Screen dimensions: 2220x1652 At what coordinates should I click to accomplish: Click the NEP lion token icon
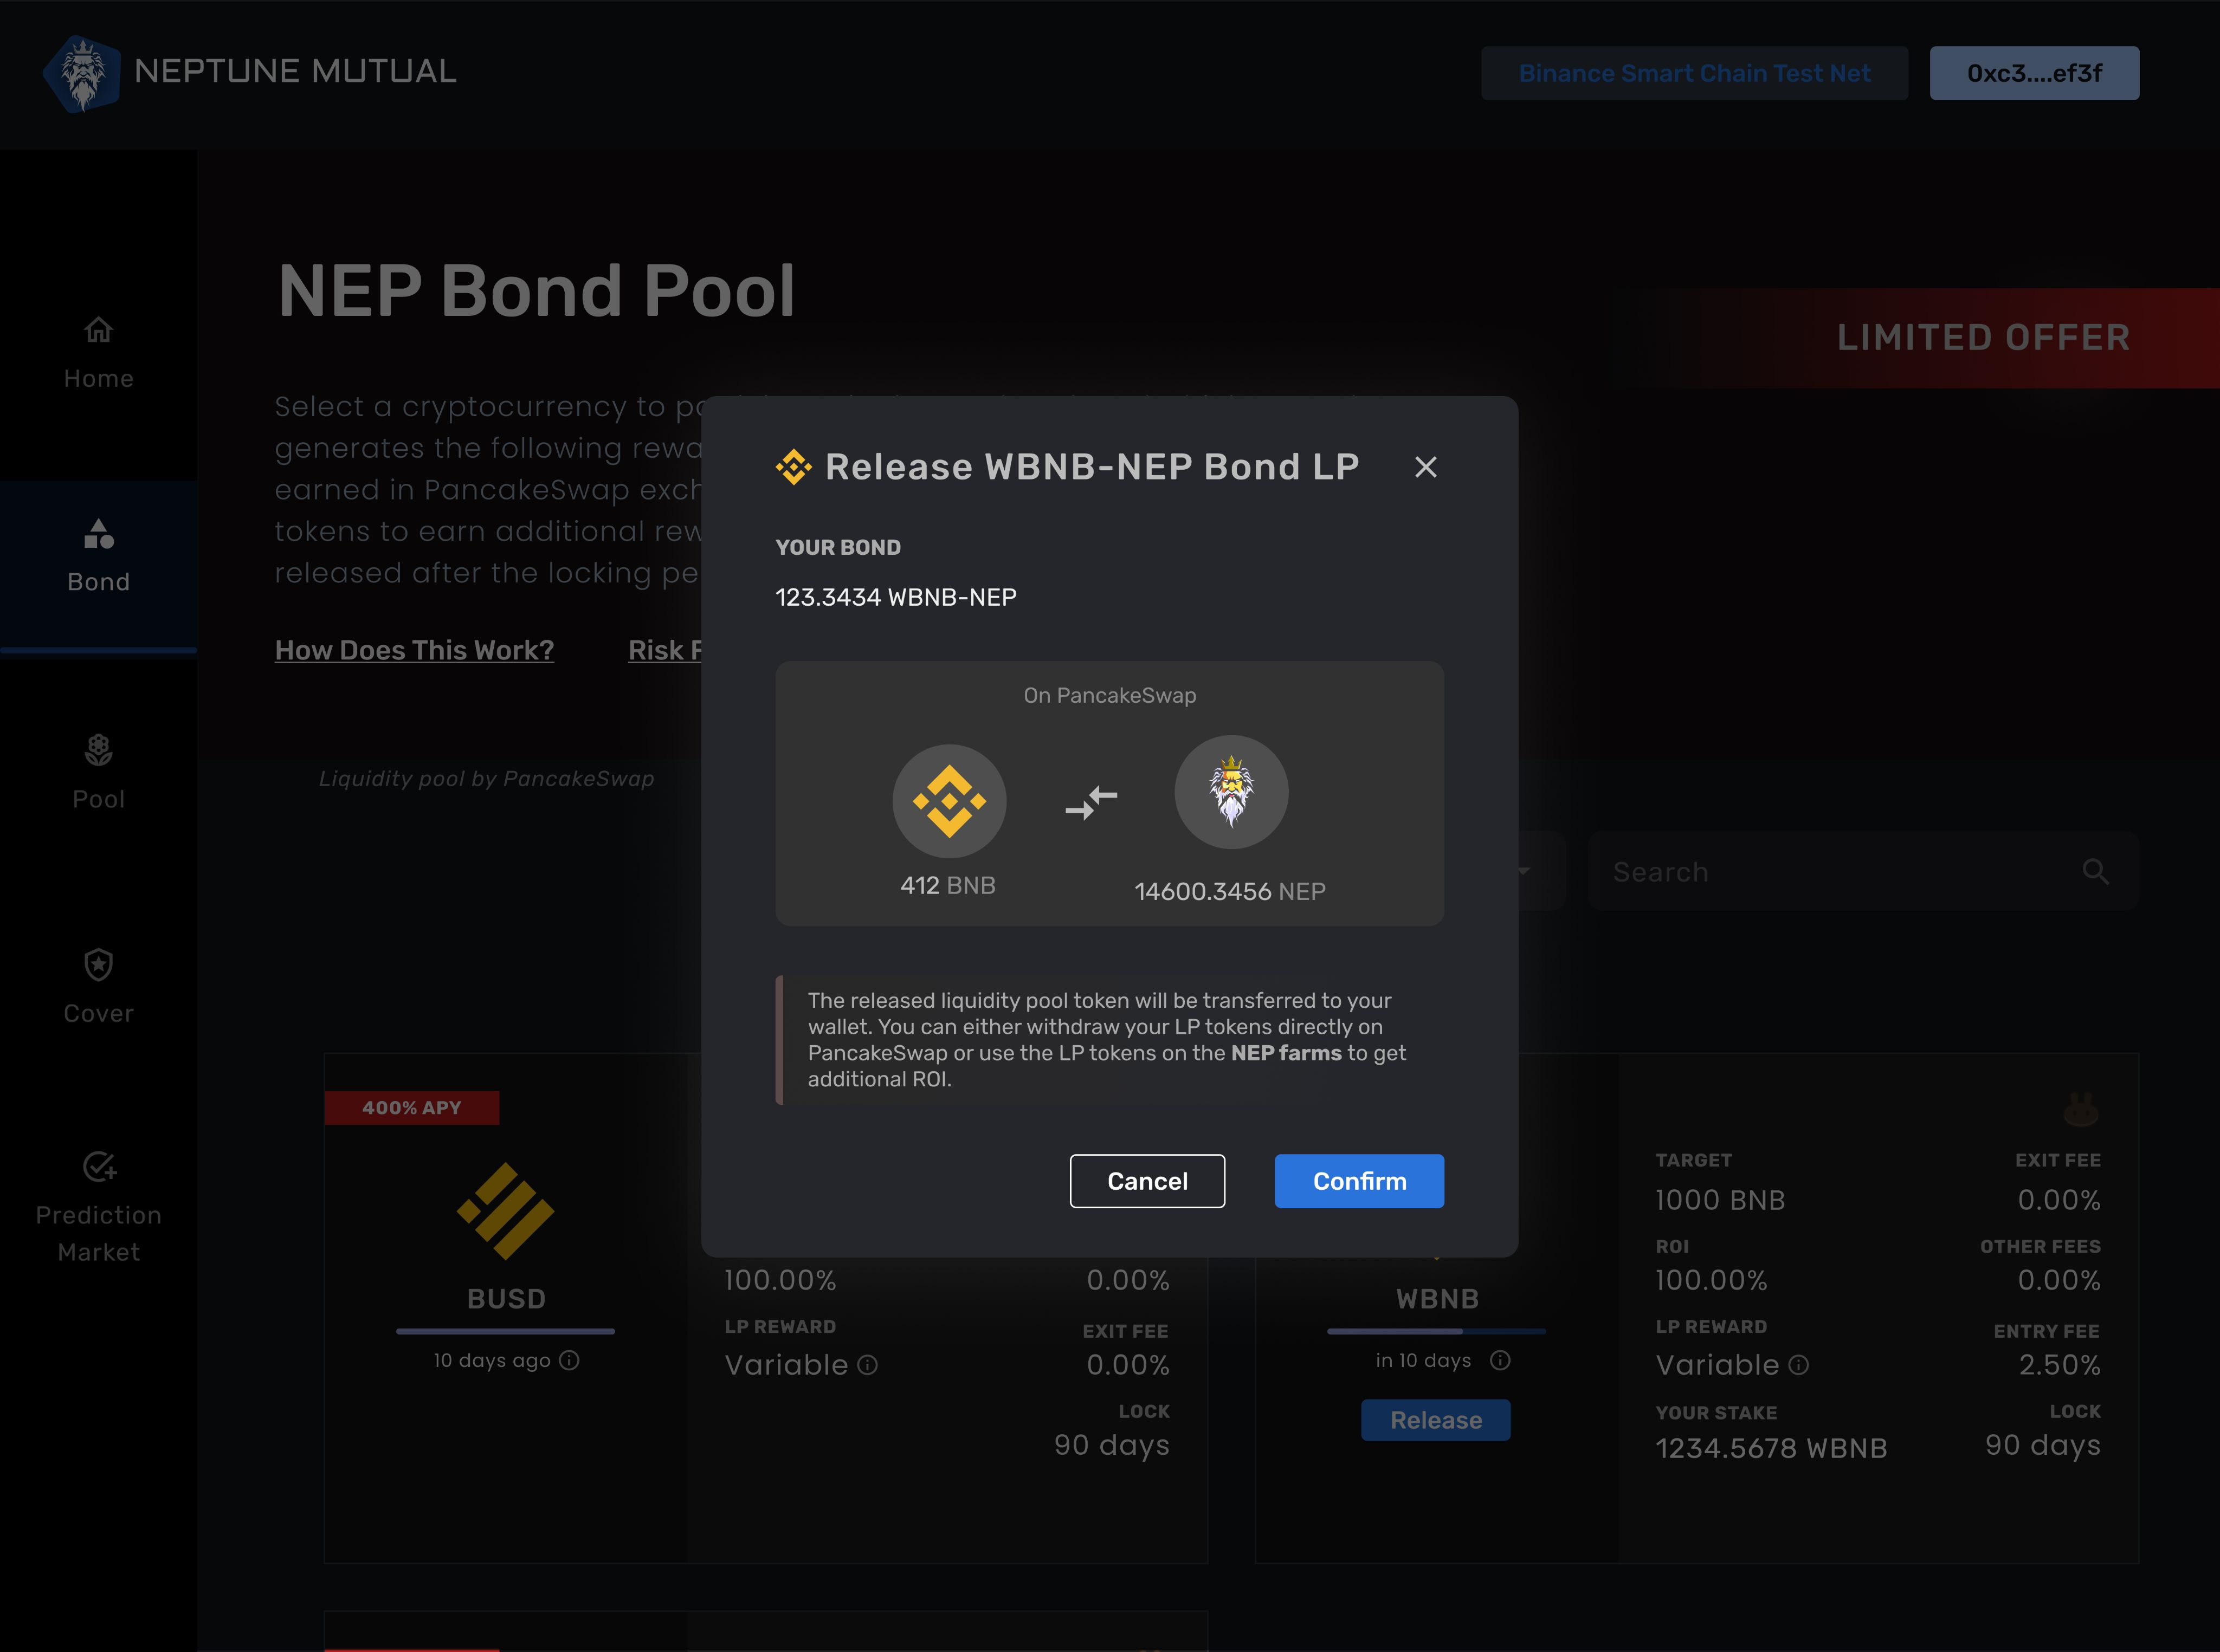(1231, 791)
